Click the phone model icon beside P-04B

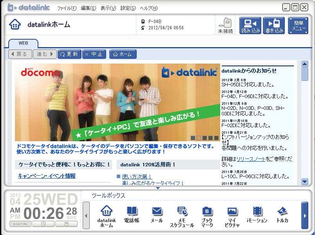pos(143,22)
